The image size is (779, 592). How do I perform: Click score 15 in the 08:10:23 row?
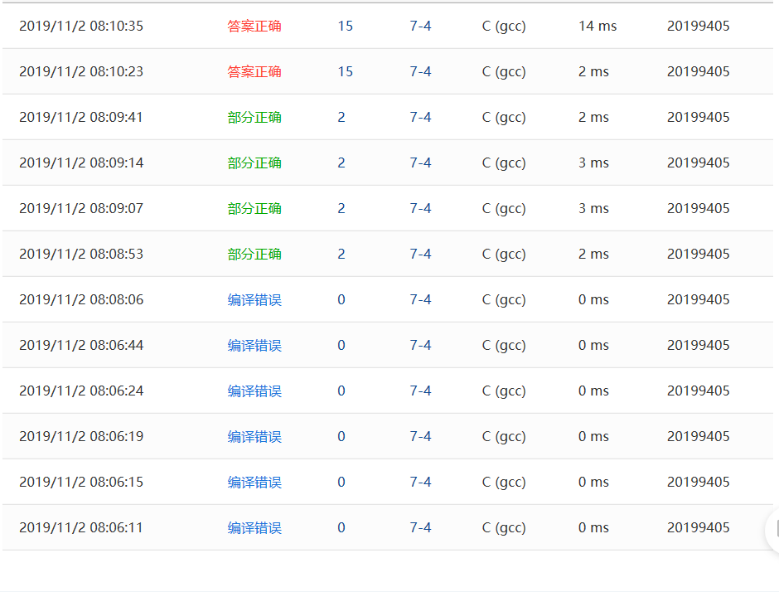coord(346,71)
